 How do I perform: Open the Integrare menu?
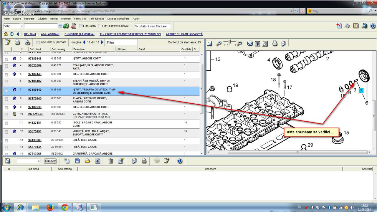coord(29,19)
